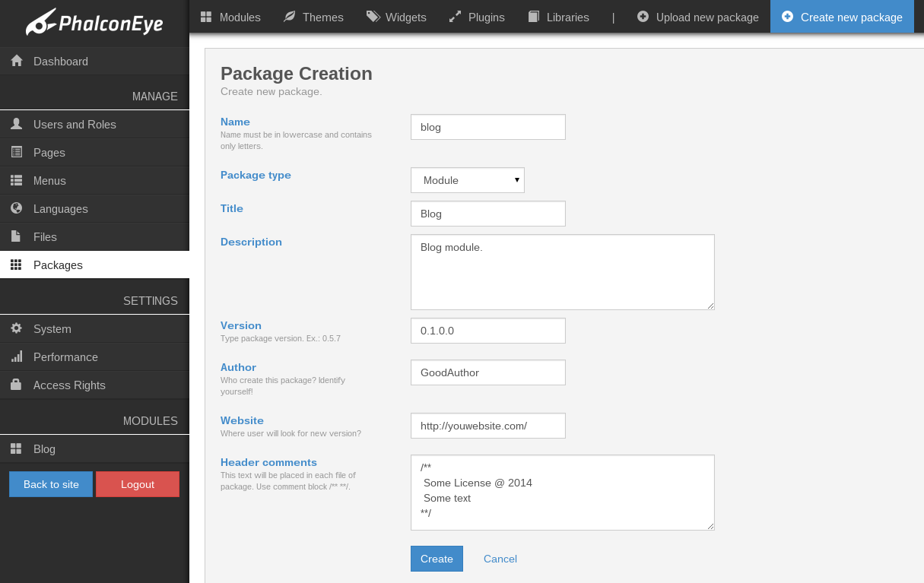924x583 pixels.
Task: Click the Libraries book icon
Action: (x=534, y=17)
